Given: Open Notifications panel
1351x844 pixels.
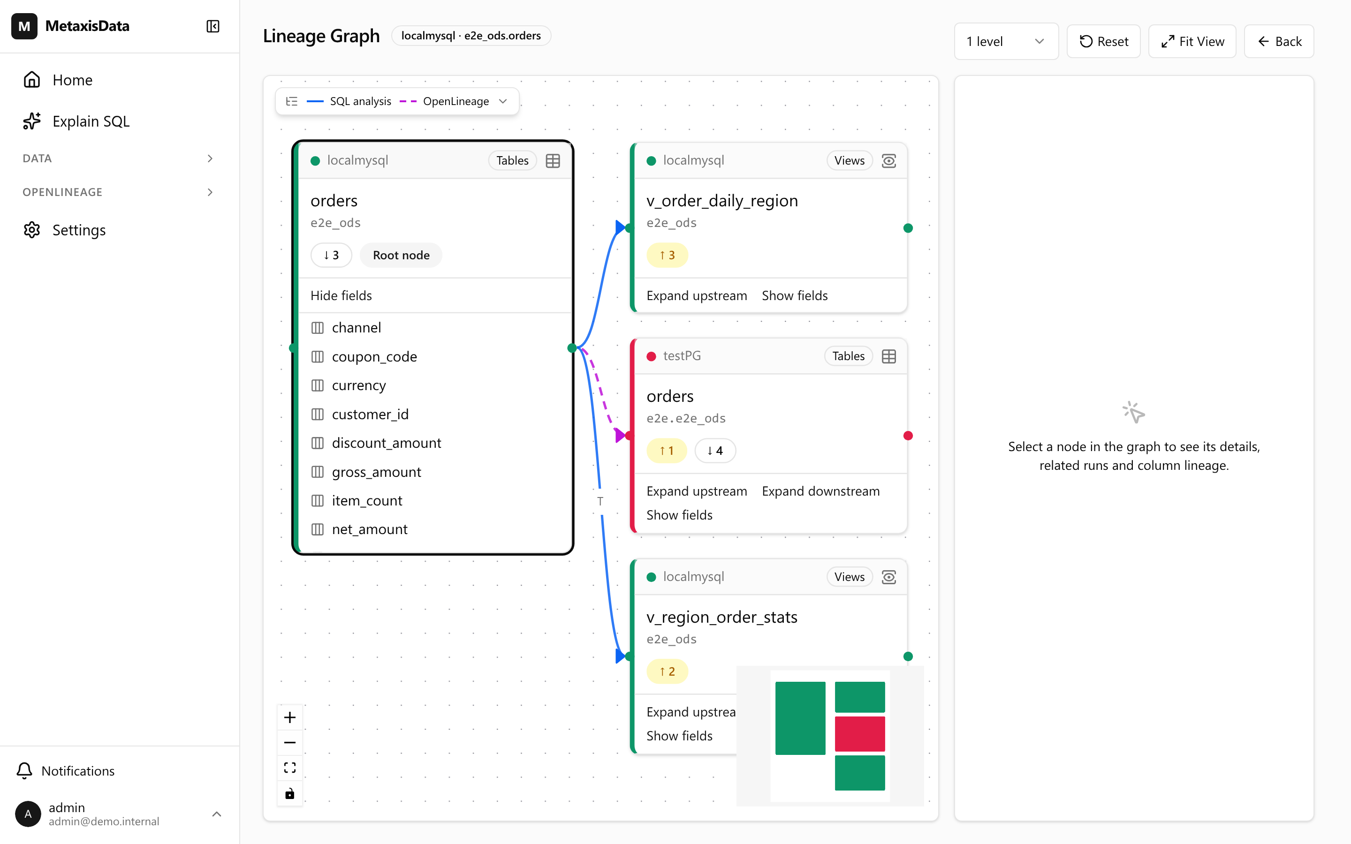Looking at the screenshot, I should coord(120,771).
